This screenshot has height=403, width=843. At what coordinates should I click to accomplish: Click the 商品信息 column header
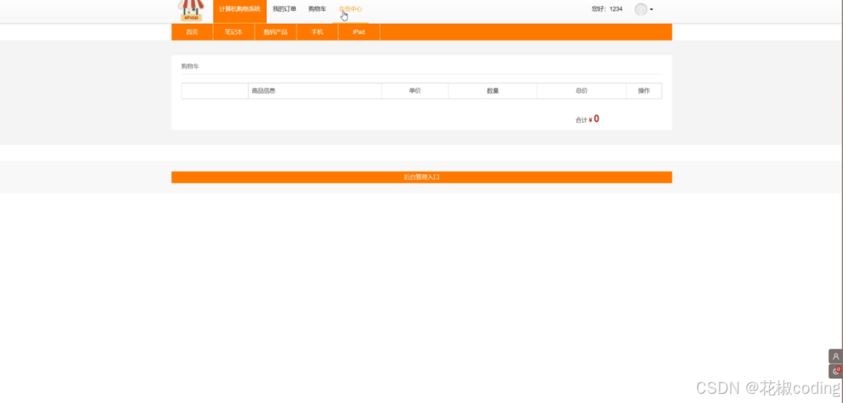pos(315,91)
